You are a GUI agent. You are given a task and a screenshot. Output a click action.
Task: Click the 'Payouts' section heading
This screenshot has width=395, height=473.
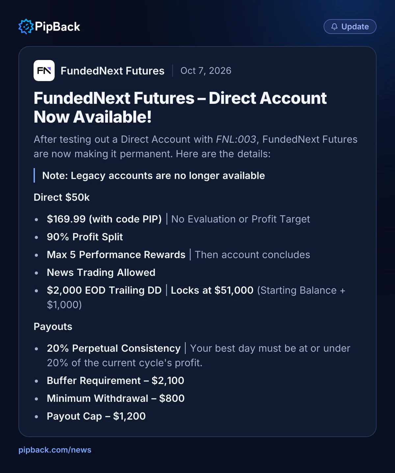pos(53,327)
